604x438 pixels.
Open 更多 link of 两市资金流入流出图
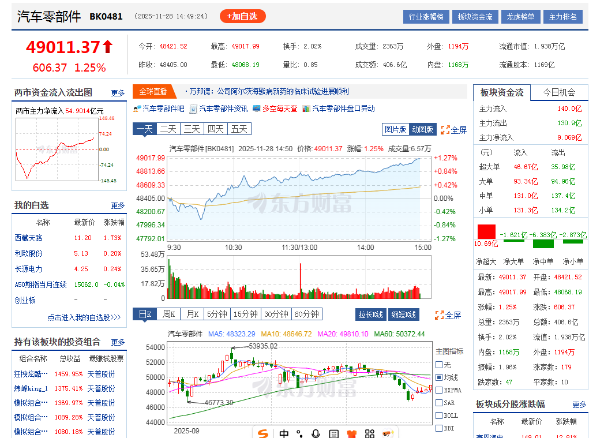118,93
